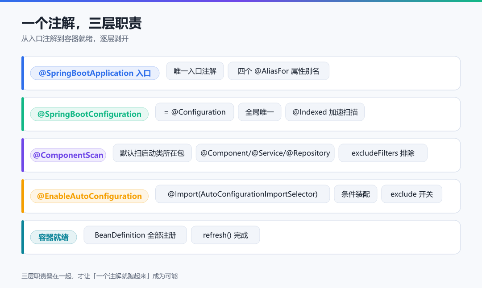482x288 pixels.
Task: Click the 默认扫启动类所在包 chip
Action: [152, 153]
